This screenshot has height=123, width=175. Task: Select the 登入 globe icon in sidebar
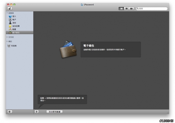(x=10, y=16)
